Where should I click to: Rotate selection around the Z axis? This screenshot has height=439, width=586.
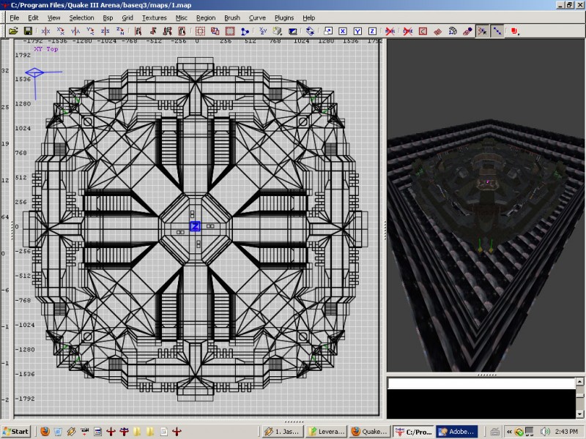[x=120, y=31]
